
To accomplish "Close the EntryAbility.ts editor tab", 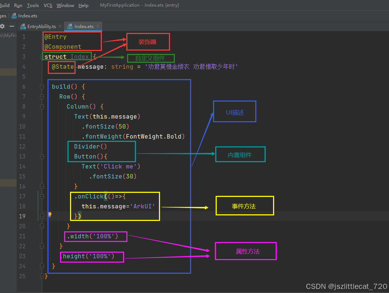I will 60,27.
